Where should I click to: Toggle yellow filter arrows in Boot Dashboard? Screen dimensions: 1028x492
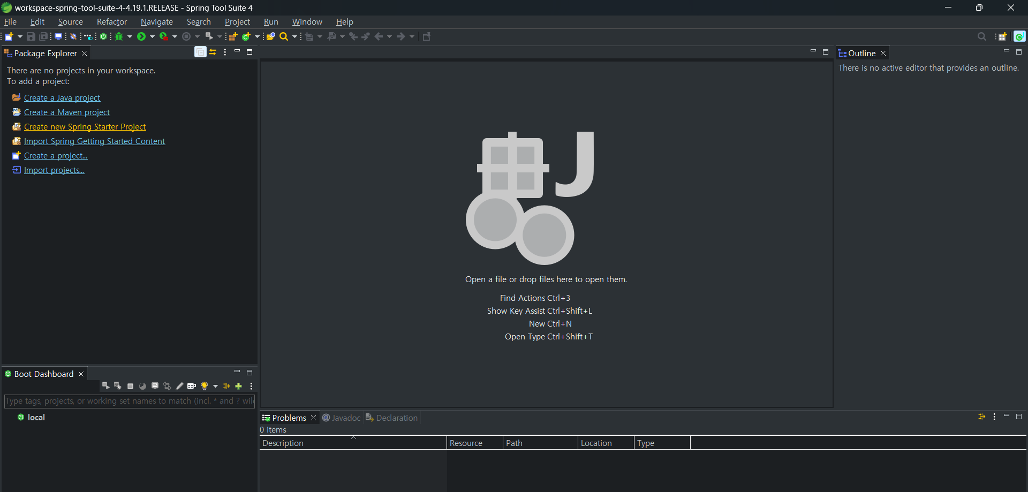(x=226, y=386)
